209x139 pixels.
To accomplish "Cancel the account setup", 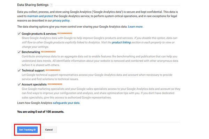I will [49, 130].
